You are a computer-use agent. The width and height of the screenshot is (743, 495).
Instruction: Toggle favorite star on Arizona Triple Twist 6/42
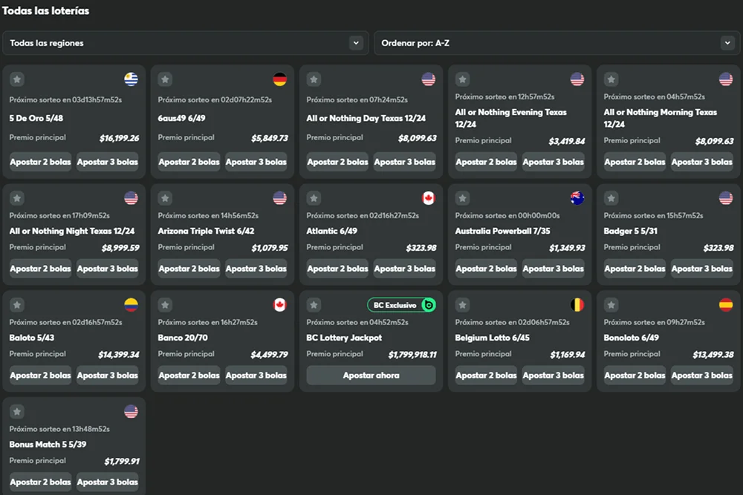tap(165, 198)
